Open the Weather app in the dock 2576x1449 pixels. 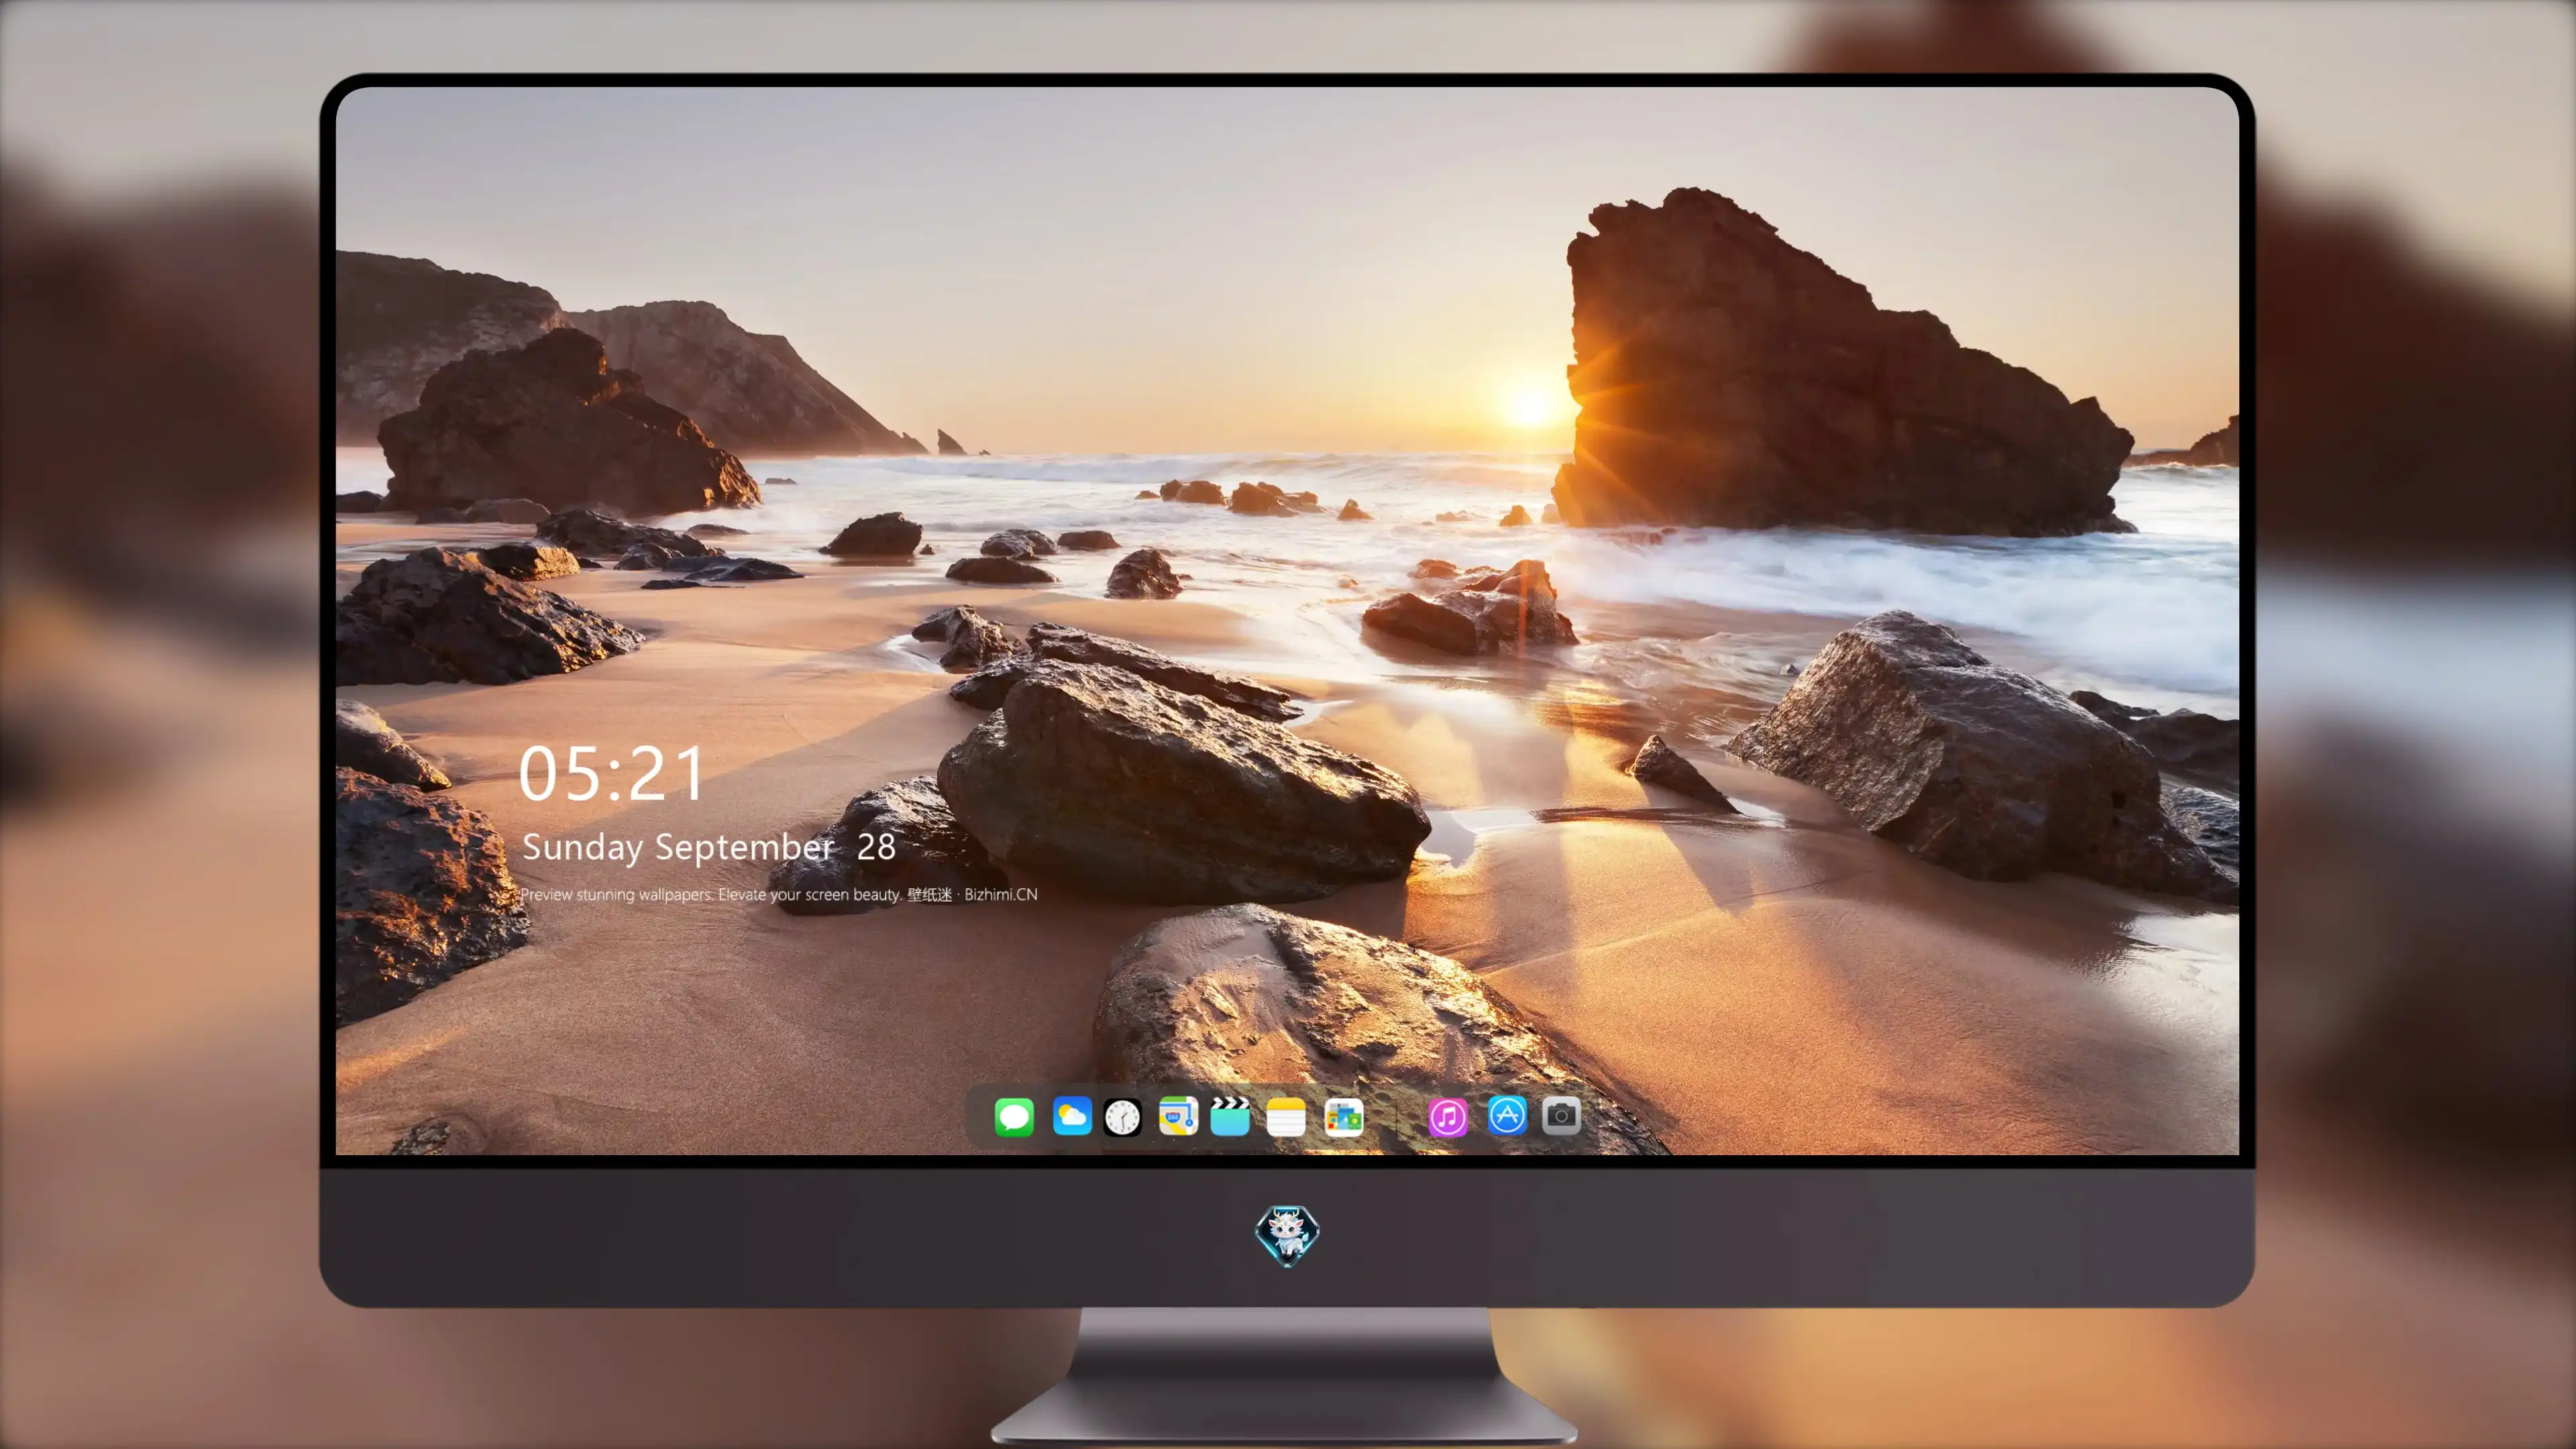[1071, 1116]
